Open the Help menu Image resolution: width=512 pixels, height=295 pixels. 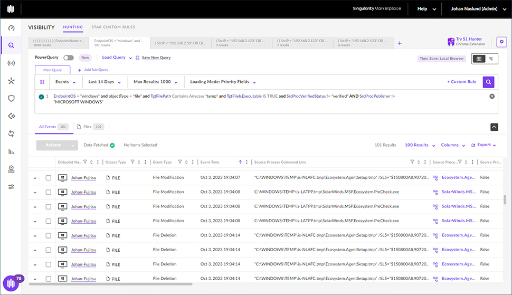(426, 9)
